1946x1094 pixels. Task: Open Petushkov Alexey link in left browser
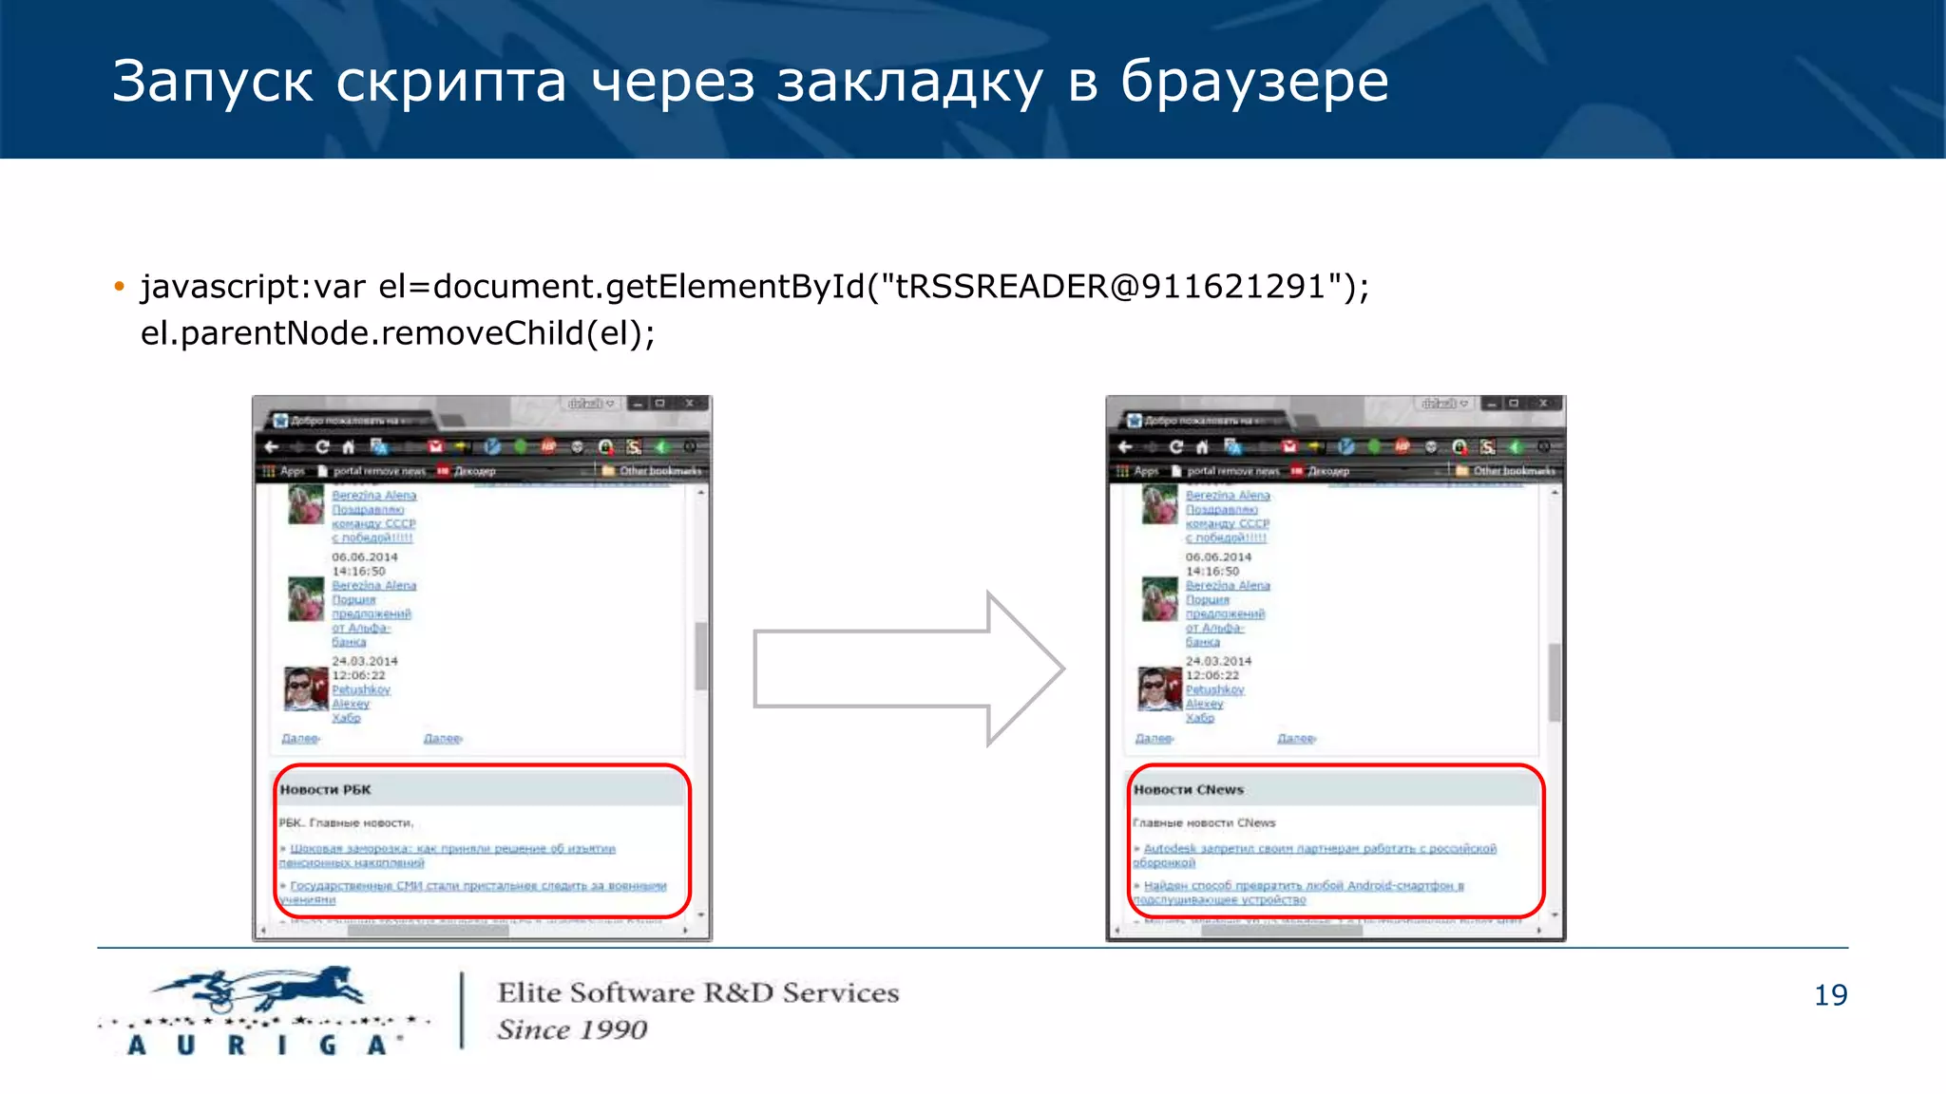tap(361, 697)
